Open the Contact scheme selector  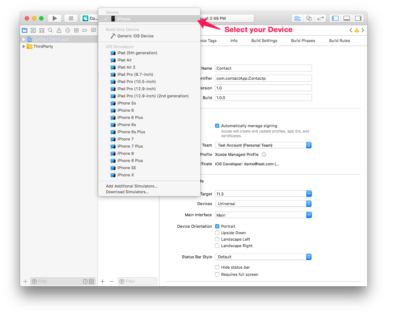point(90,18)
